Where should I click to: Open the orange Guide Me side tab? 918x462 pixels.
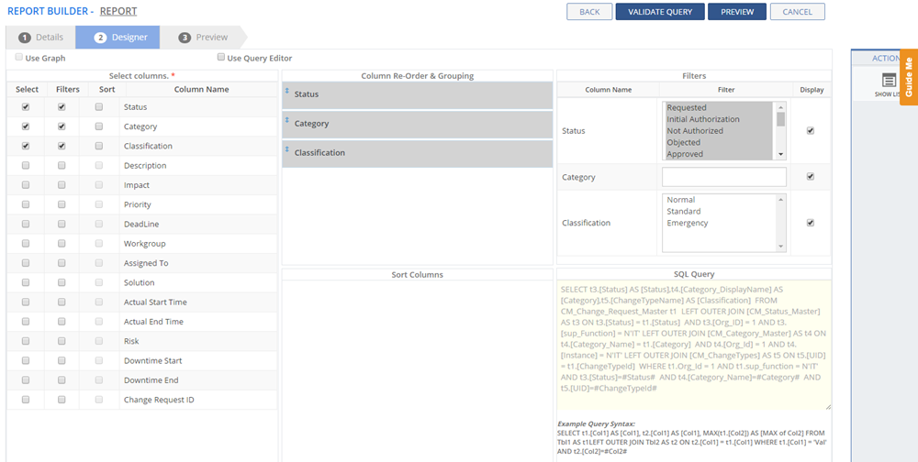(909, 78)
